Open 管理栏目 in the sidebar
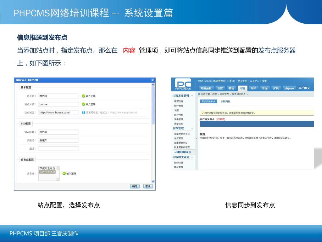The height and width of the screenshot is (242, 322). 179,163
